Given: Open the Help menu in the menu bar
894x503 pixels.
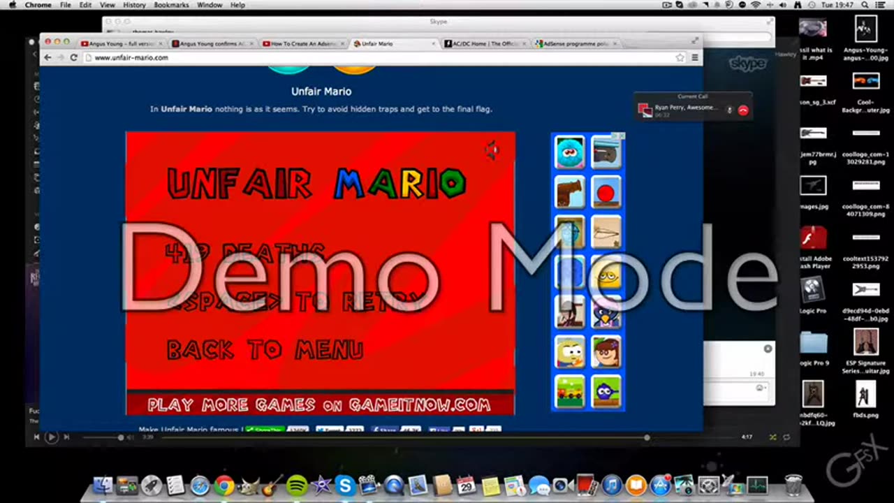Looking at the screenshot, I should (237, 5).
